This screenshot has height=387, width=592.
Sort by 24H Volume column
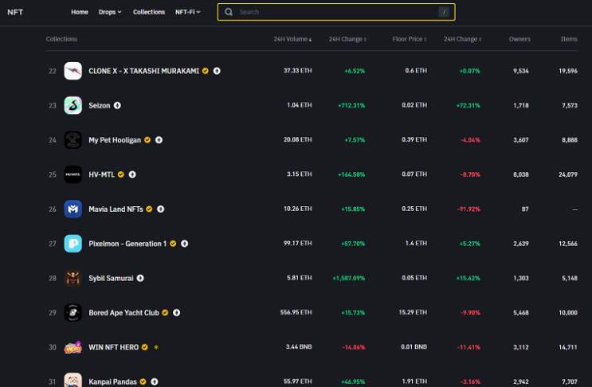pyautogui.click(x=292, y=39)
